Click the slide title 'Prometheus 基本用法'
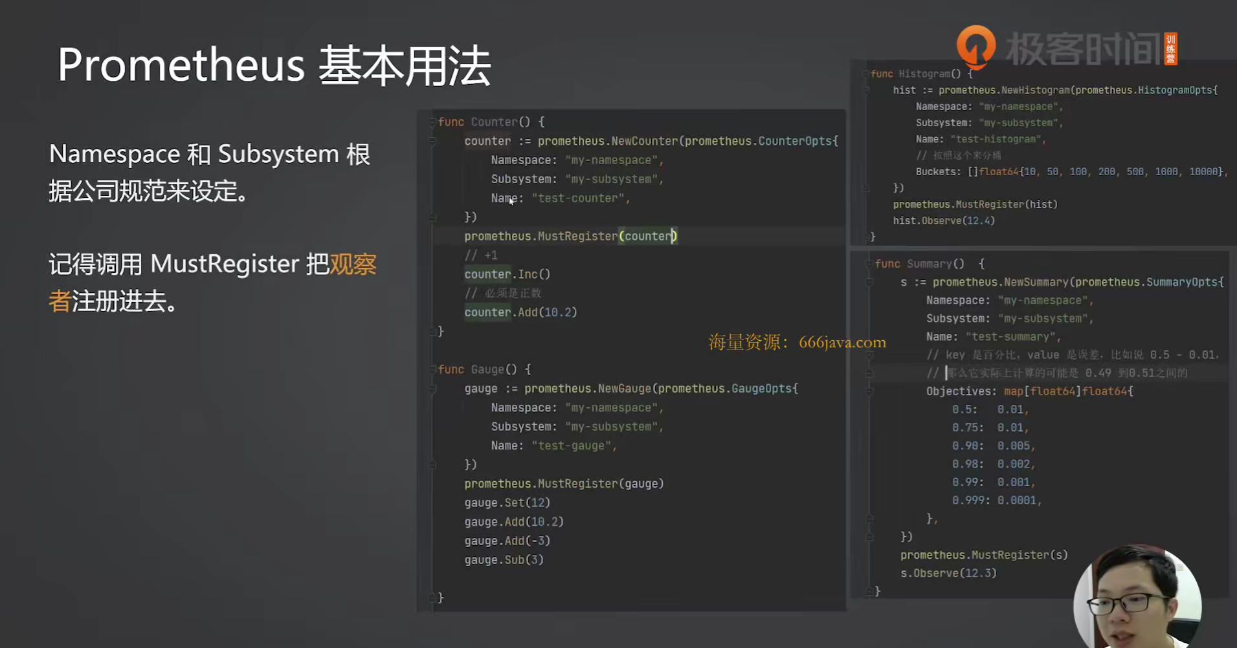This screenshot has height=648, width=1237. 274,66
